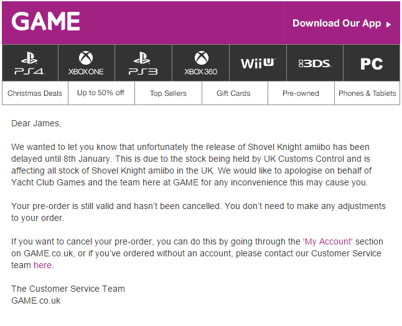Open the 3DS platform section
This screenshot has width=402, height=326.
pyautogui.click(x=314, y=63)
